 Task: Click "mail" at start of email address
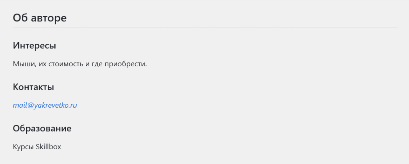(19, 105)
